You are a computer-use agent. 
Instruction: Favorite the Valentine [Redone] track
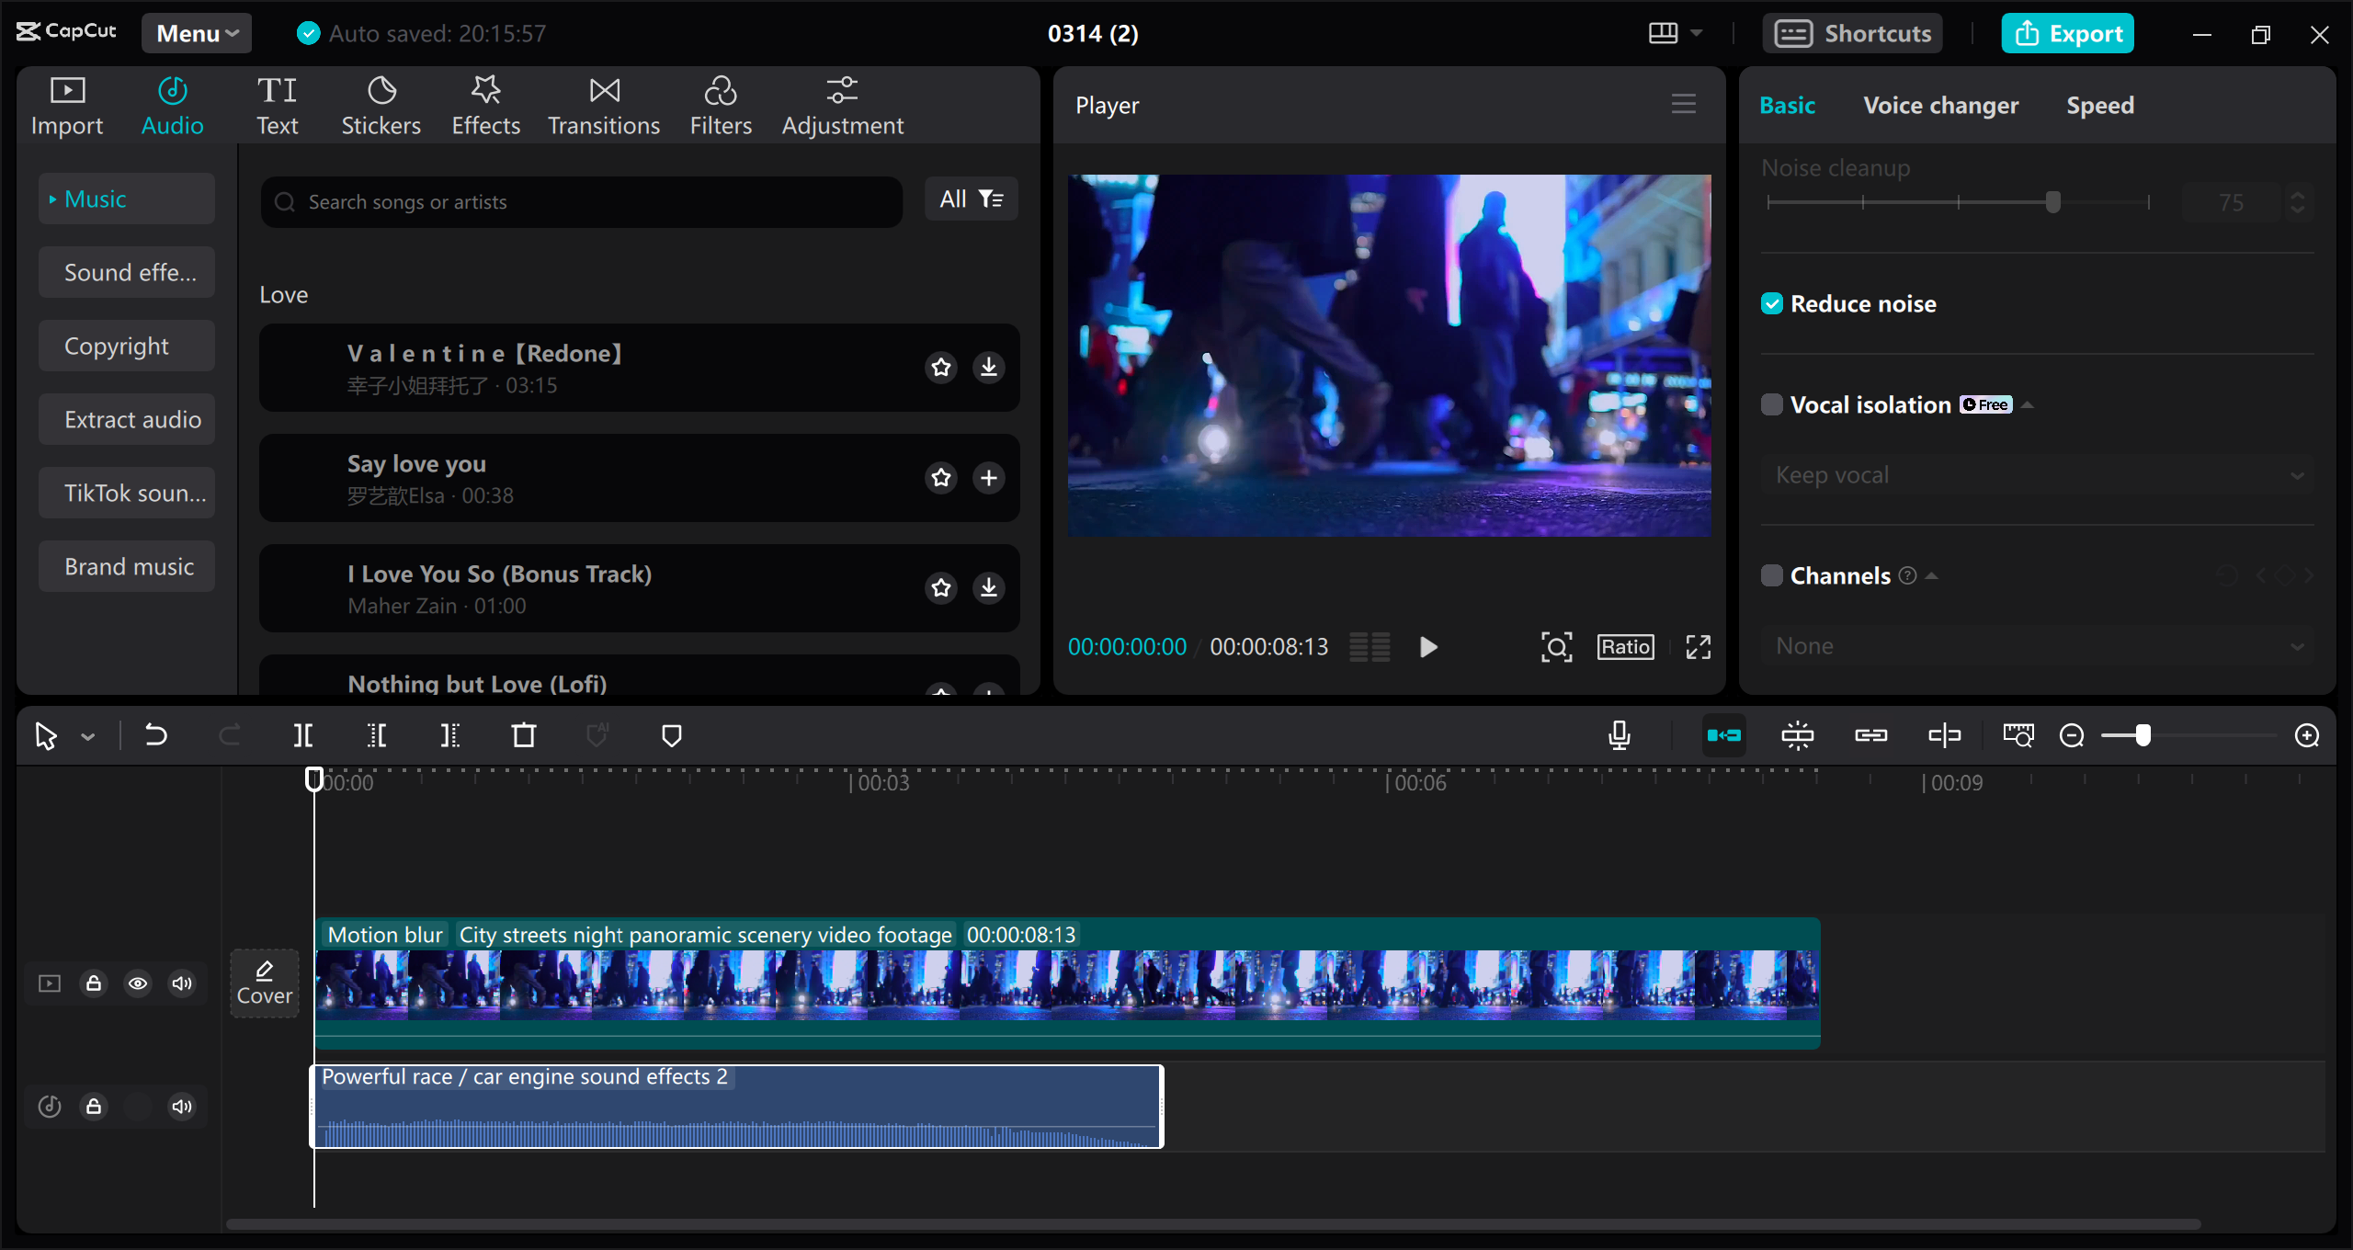tap(941, 368)
